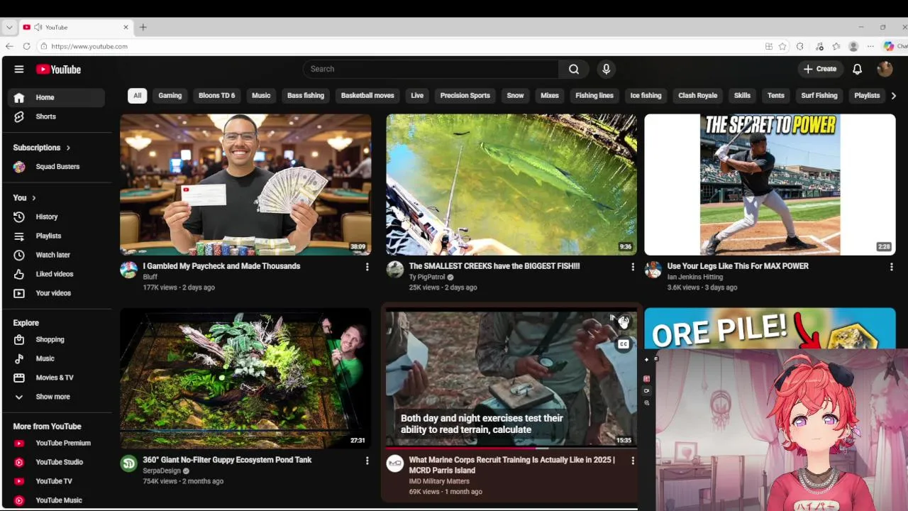Image resolution: width=908 pixels, height=511 pixels.
Task: Open Liked videos in the sidebar
Action: coord(57,274)
